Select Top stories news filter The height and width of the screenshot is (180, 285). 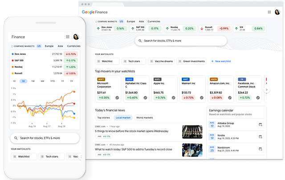tap(103, 118)
